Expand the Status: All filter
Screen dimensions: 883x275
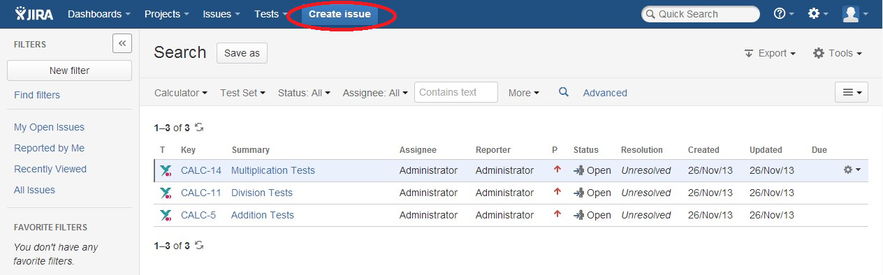[x=304, y=93]
